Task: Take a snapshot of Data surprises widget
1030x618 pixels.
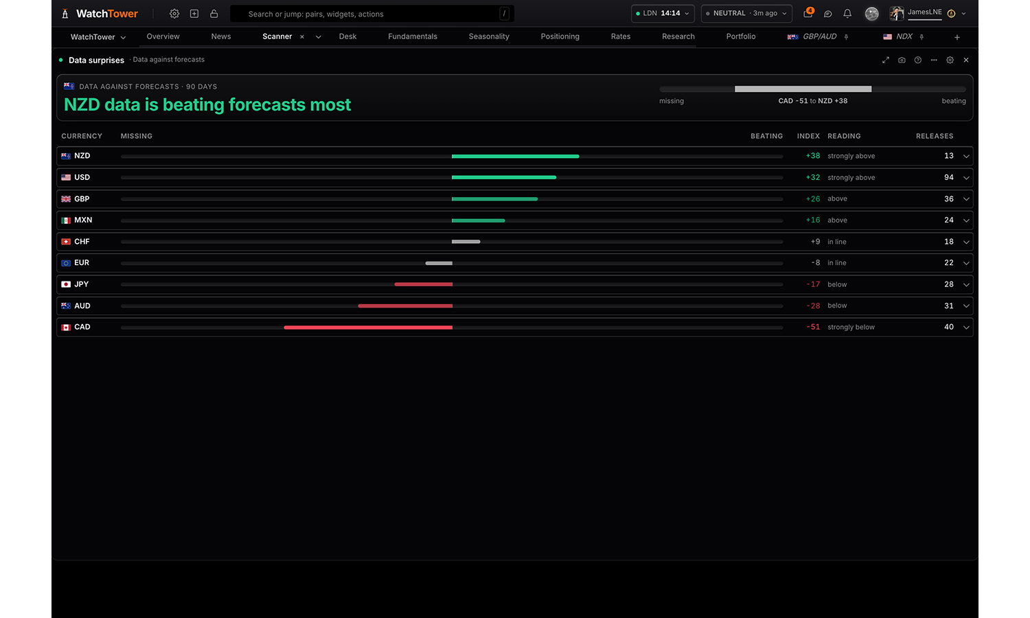Action: tap(902, 60)
